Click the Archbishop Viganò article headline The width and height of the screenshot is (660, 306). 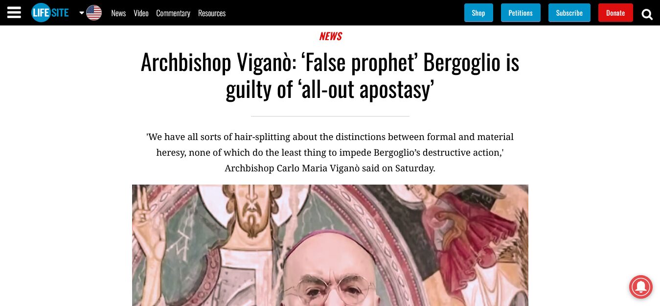click(x=330, y=75)
